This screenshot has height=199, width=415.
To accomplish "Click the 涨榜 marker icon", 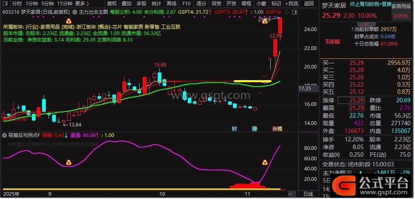I will click(277, 129).
